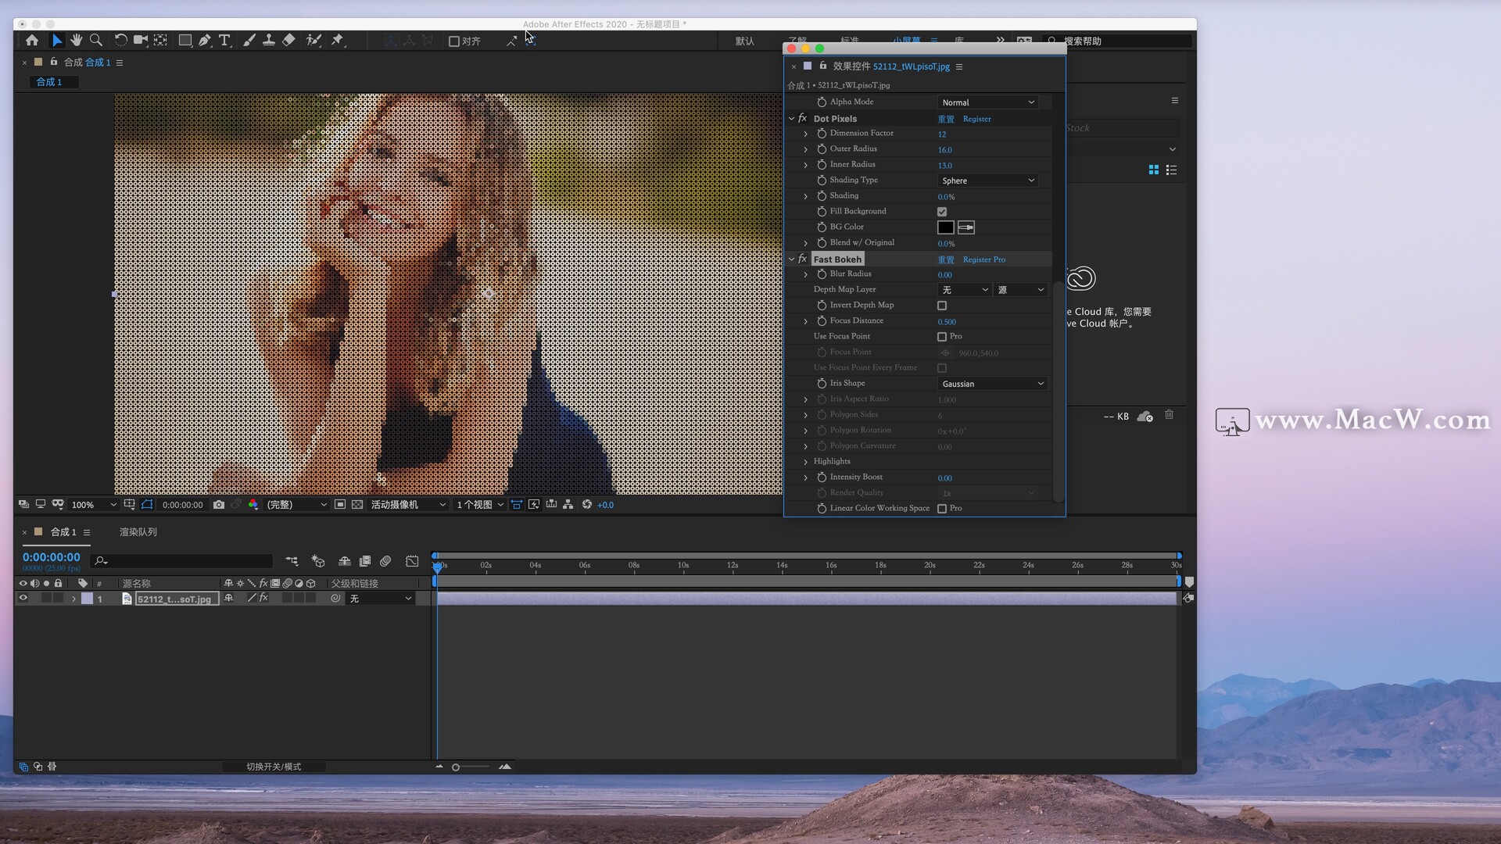
Task: Check Invert Depth Map in Fast Bokeh
Action: [942, 306]
